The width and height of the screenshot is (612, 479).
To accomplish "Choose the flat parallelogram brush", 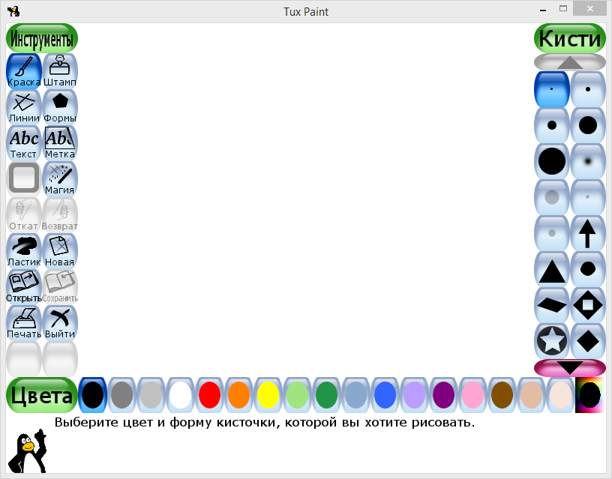I will tap(551, 304).
